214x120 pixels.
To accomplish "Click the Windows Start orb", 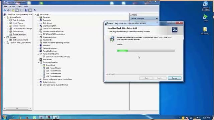I will click(x=4, y=117).
